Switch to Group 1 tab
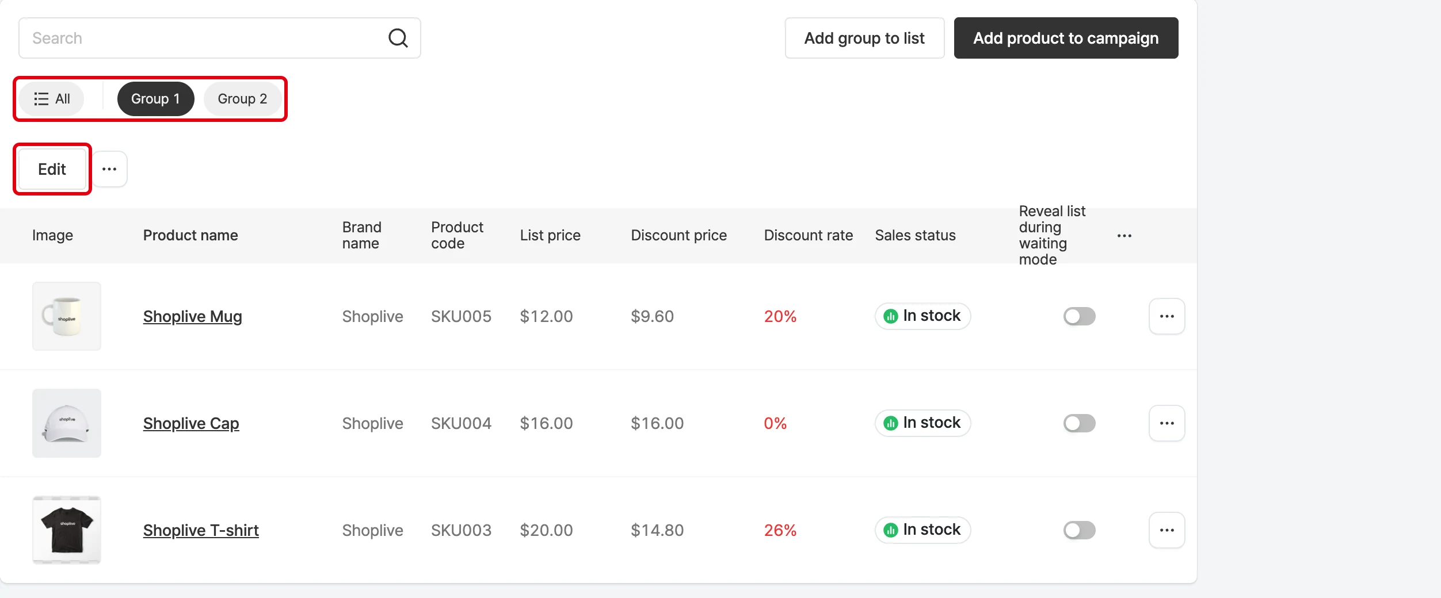This screenshot has width=1441, height=598. click(155, 99)
